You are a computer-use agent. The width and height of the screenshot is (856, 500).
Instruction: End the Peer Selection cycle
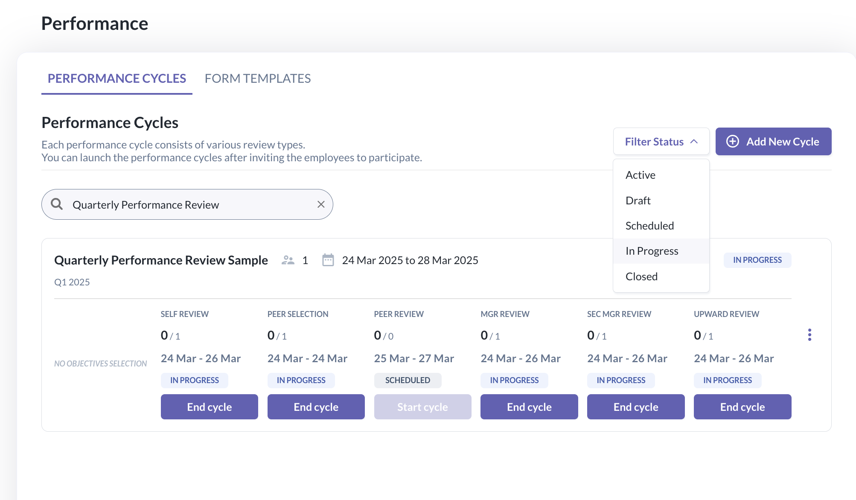[316, 407]
